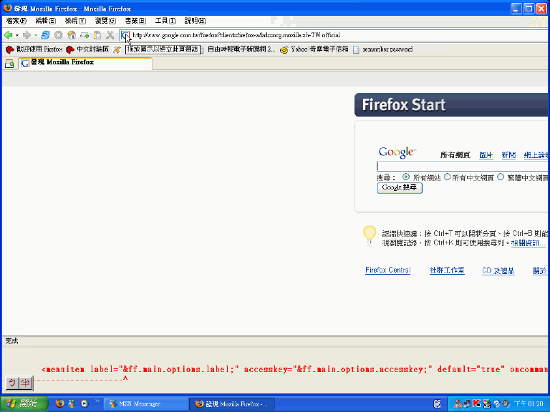Go to Home via house icon
Viewport: 550px width, 412px height.
pyautogui.click(x=72, y=35)
